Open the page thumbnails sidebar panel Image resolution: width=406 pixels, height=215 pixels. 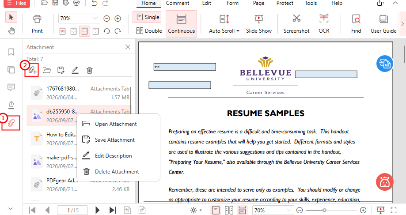[11, 70]
